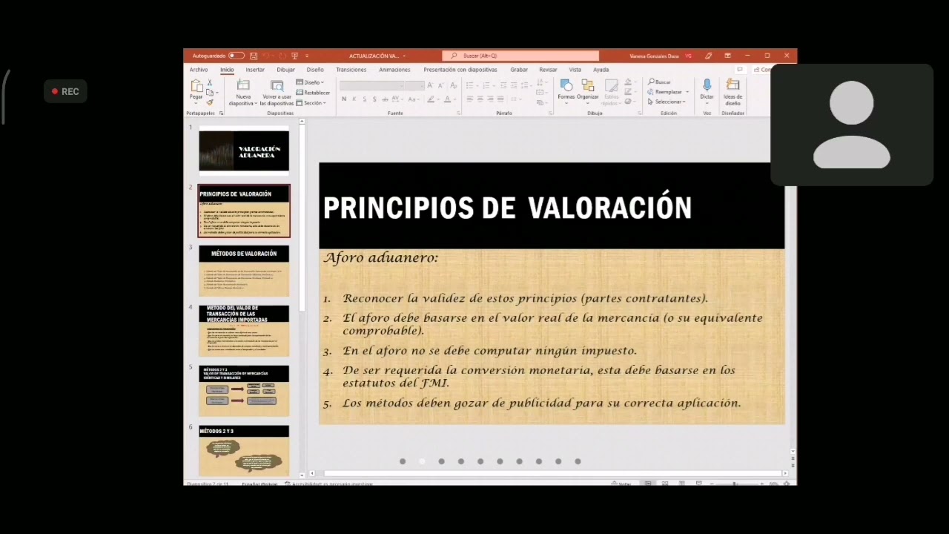
Task: Toggle underline (S) formatting
Action: coord(364,99)
